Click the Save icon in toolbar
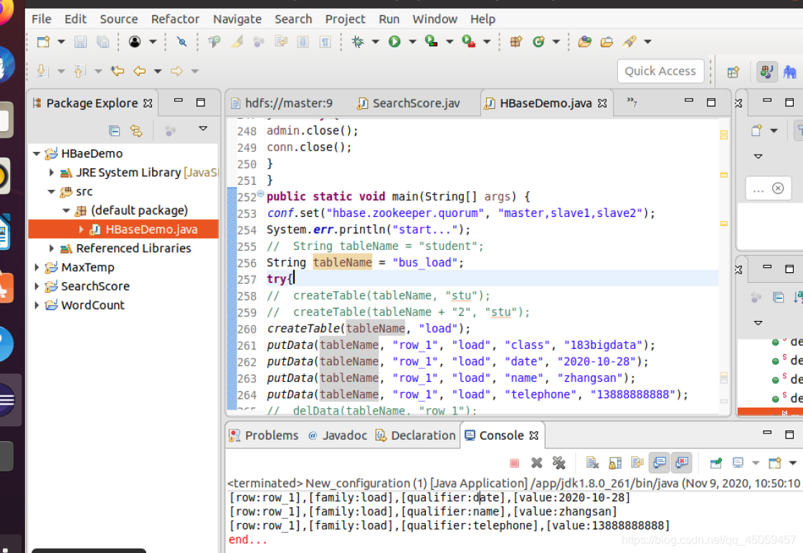 tap(80, 42)
